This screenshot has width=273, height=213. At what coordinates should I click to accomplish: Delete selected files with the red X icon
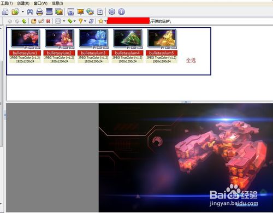pos(48,21)
